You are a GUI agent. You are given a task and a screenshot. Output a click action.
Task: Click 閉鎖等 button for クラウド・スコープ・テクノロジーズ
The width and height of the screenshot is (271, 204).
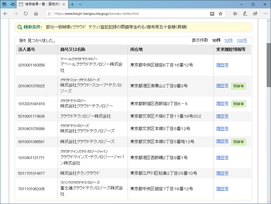point(238,86)
